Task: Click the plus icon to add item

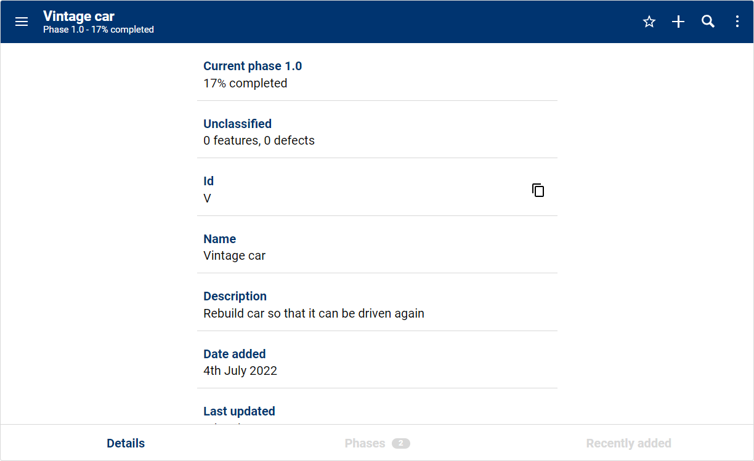Action: (x=678, y=22)
